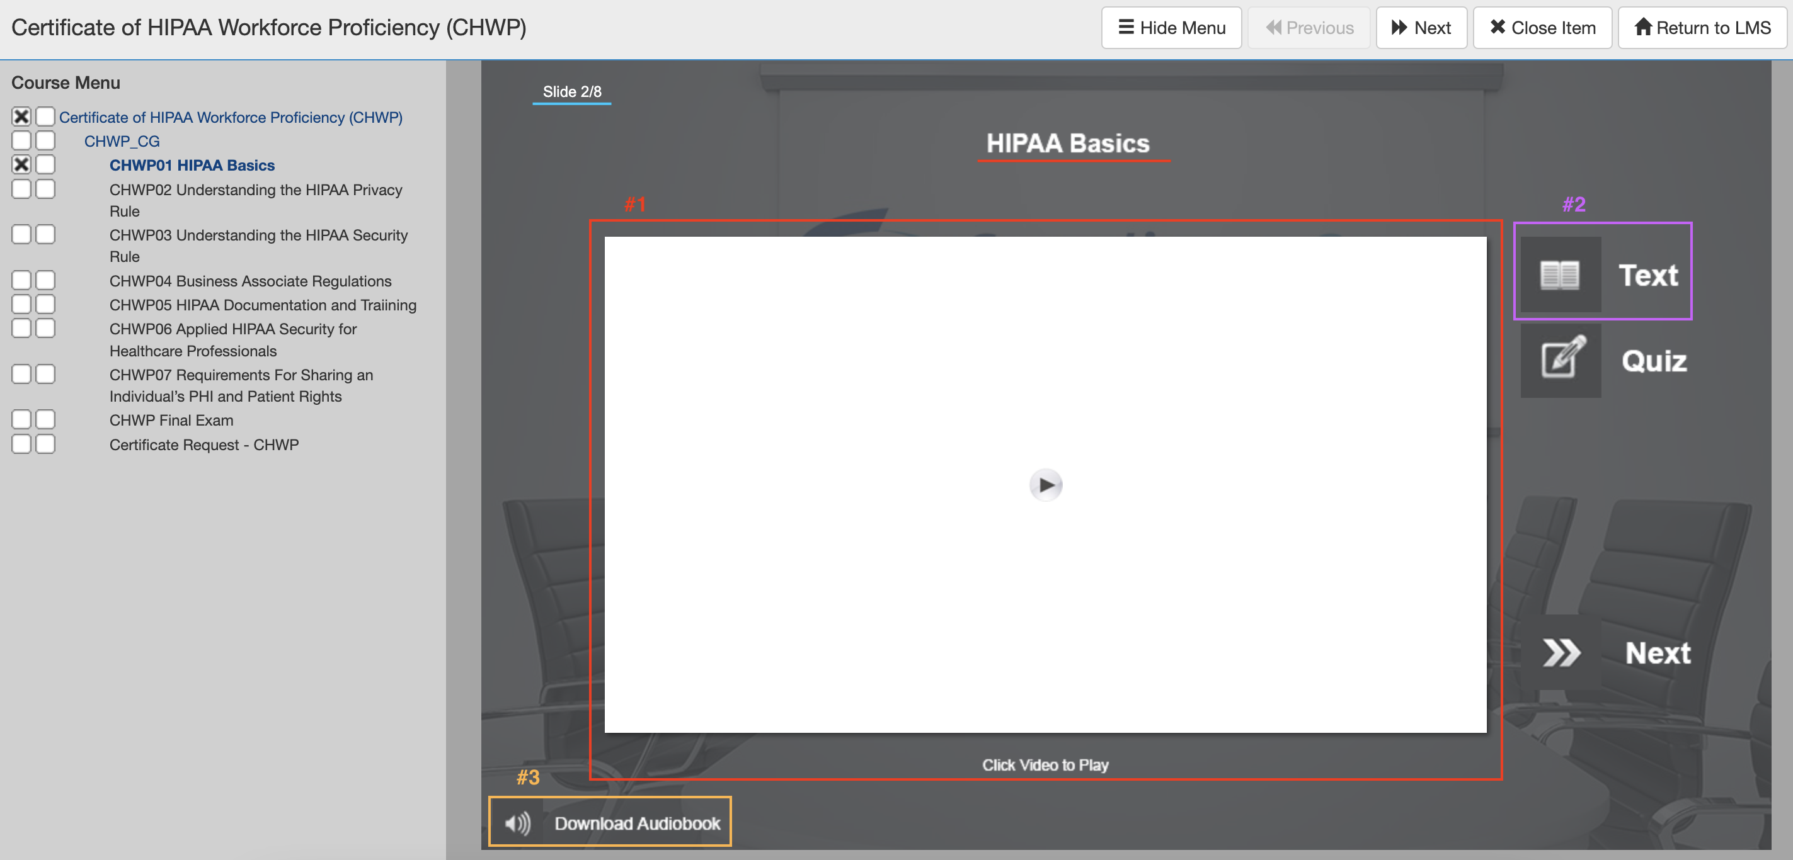Click the Previous button in top bar

[x=1309, y=28]
